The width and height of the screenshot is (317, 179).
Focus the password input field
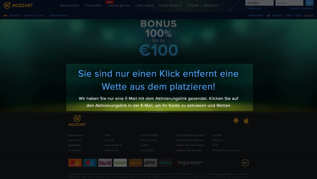(289, 3)
